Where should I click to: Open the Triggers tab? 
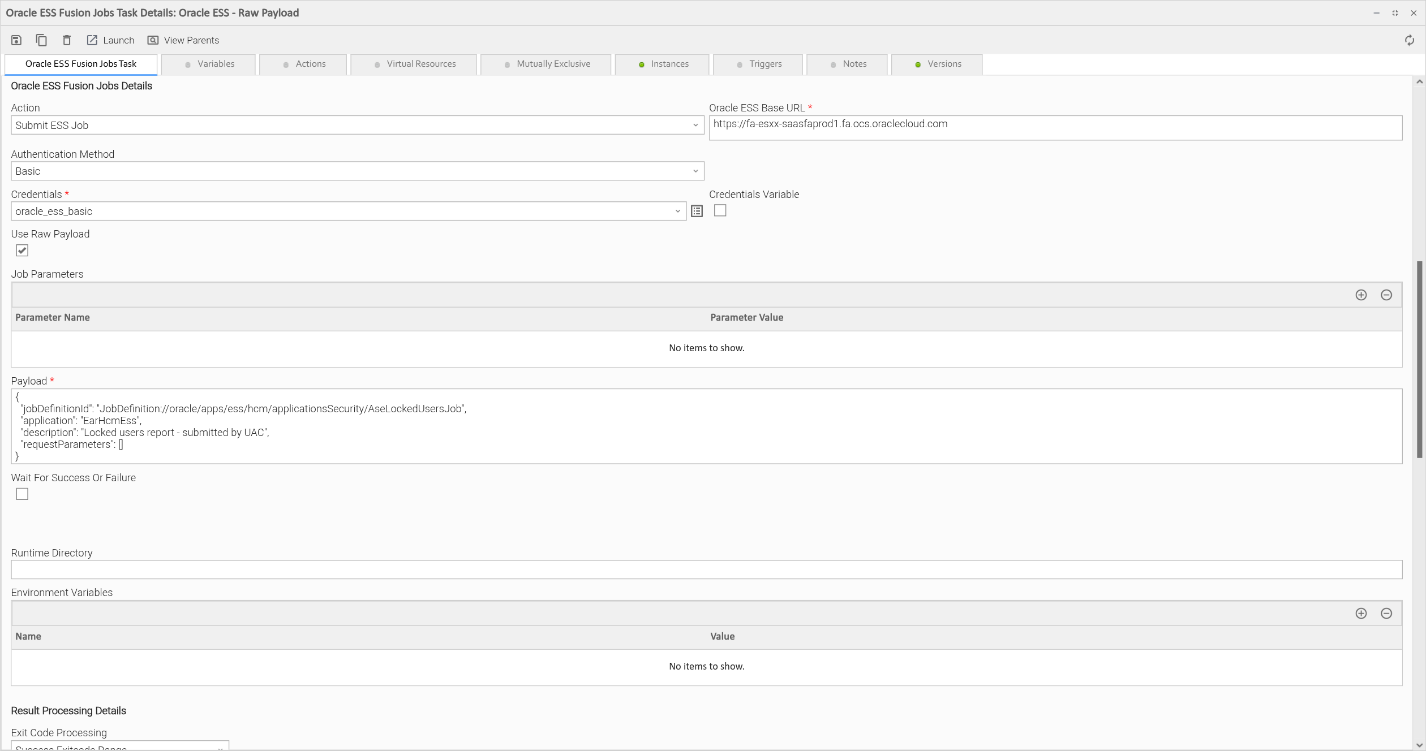(758, 64)
